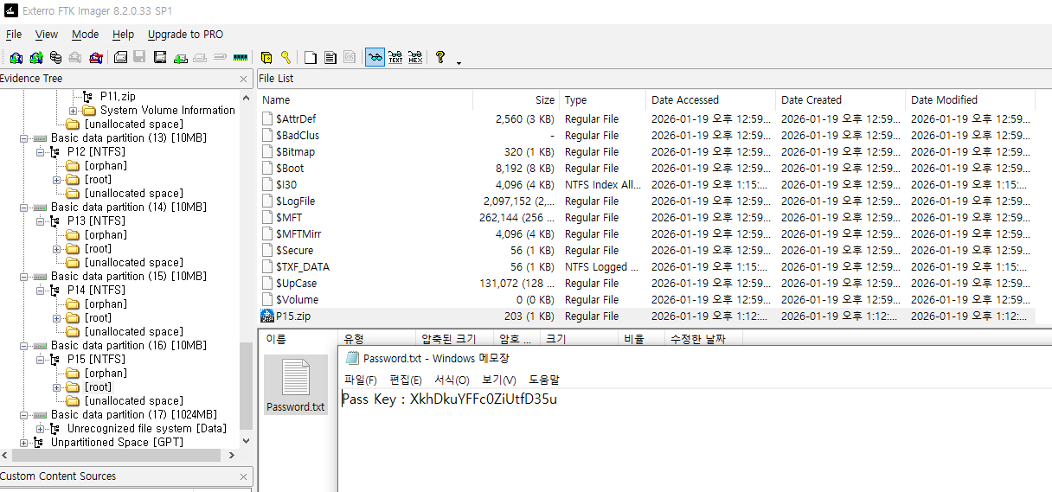Viewport: 1052px width, 492px height.
Task: Open the Image Mounting tool icon
Action: tap(55, 58)
